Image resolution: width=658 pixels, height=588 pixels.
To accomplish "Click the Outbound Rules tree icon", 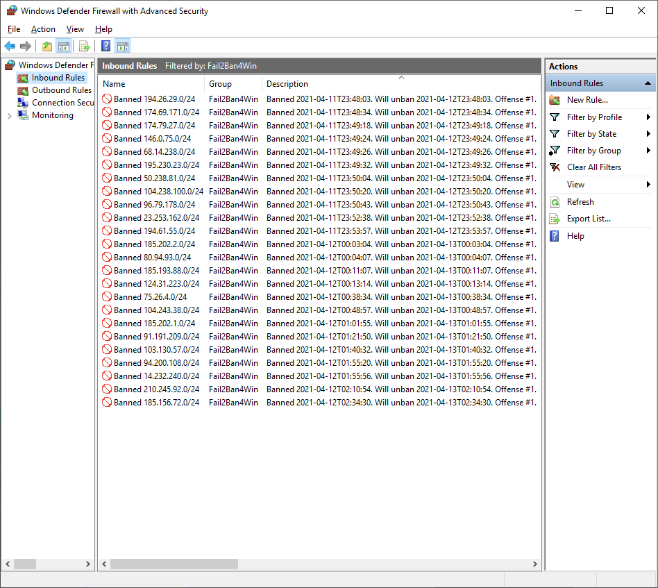I will coord(23,91).
